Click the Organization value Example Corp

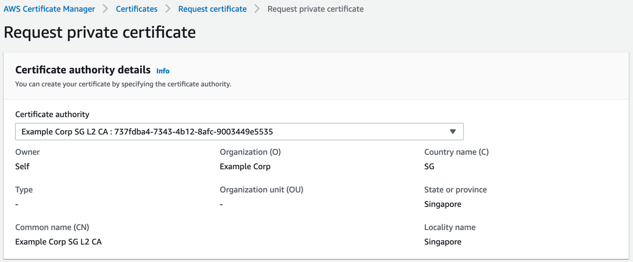(245, 167)
